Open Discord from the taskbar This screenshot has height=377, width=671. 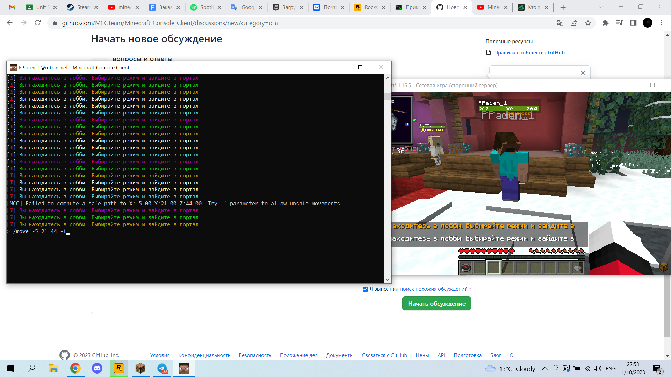[97, 368]
